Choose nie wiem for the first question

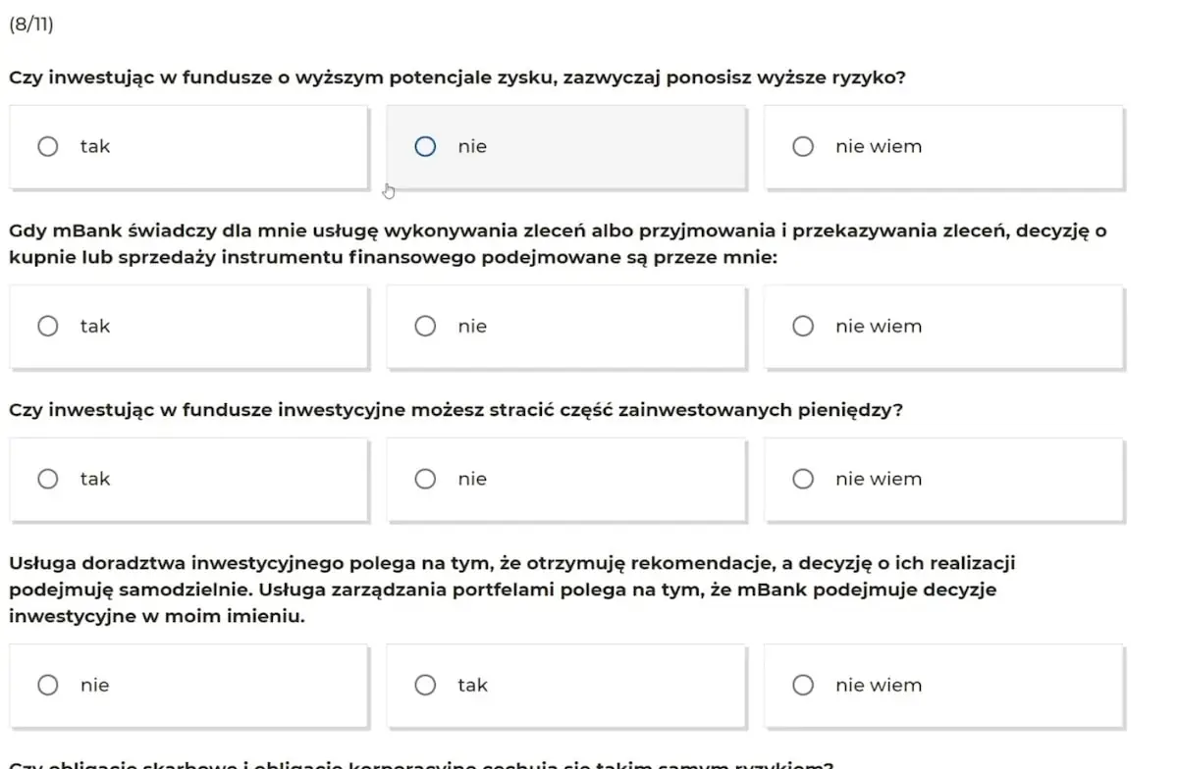pyautogui.click(x=942, y=146)
